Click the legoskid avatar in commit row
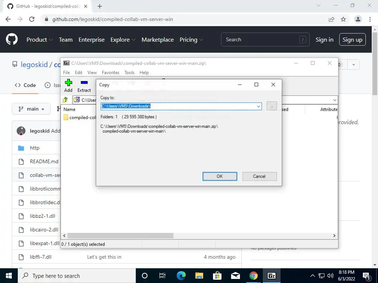 tap(21, 131)
